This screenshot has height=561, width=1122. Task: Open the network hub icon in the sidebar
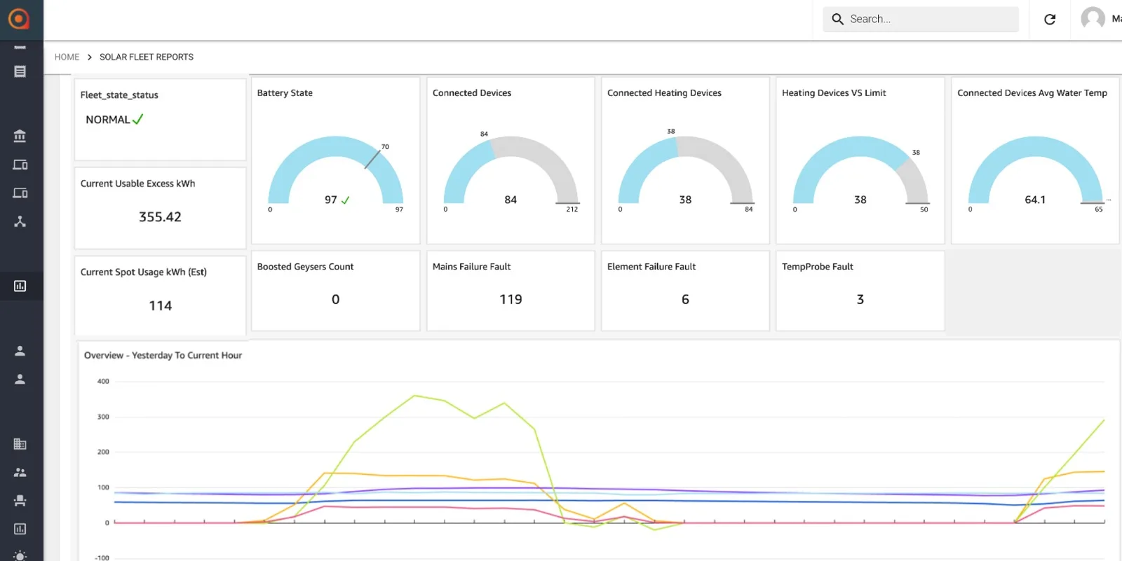click(x=20, y=221)
